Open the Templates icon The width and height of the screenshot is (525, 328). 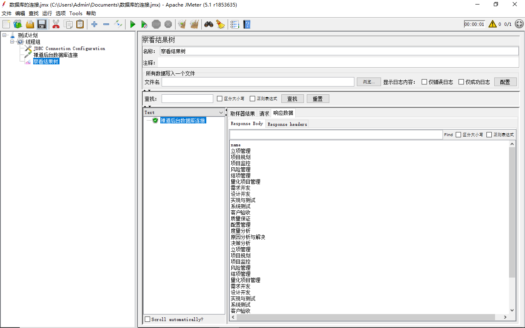[18, 24]
